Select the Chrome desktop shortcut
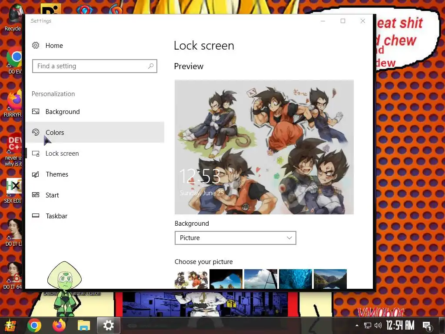 coord(14,60)
